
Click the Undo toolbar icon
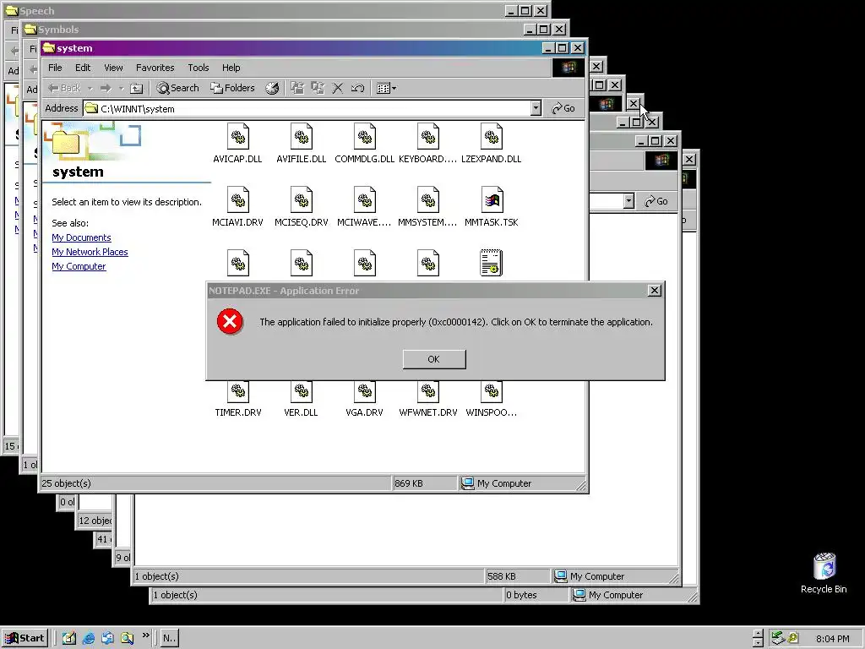[357, 88]
